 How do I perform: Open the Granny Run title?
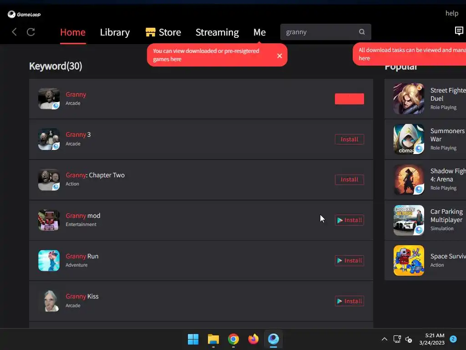pos(82,256)
